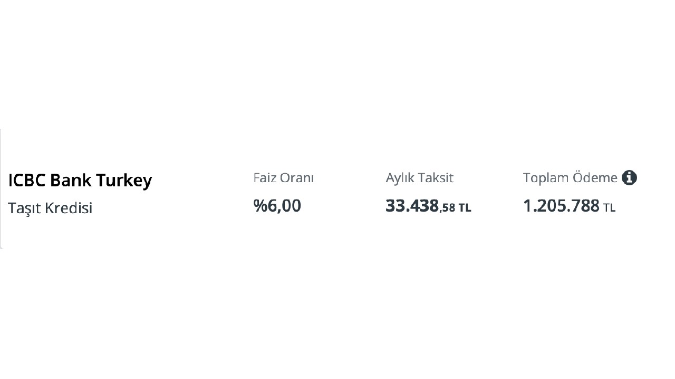Click the percent sign in interest rate

point(261,205)
